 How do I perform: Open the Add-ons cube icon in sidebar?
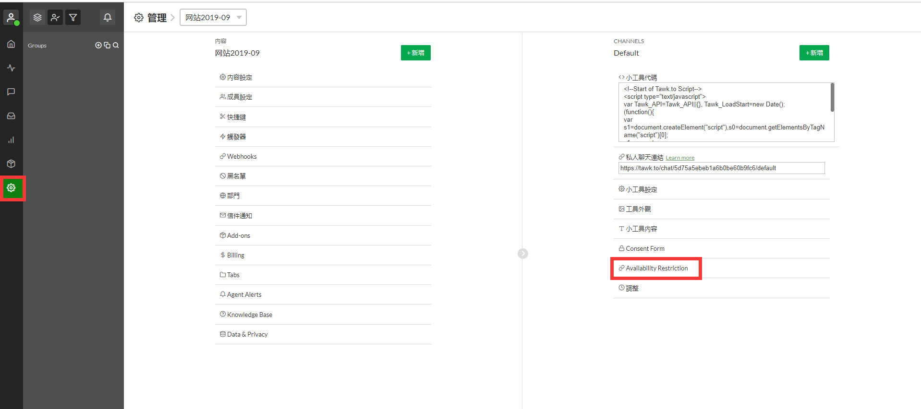[x=11, y=164]
